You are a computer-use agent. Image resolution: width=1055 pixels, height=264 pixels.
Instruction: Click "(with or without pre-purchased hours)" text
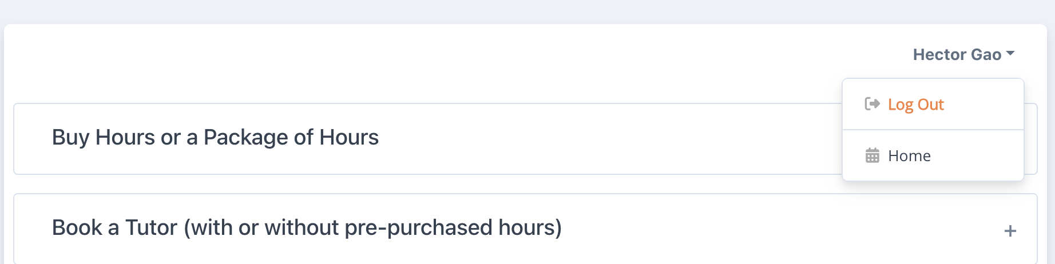[x=372, y=228]
